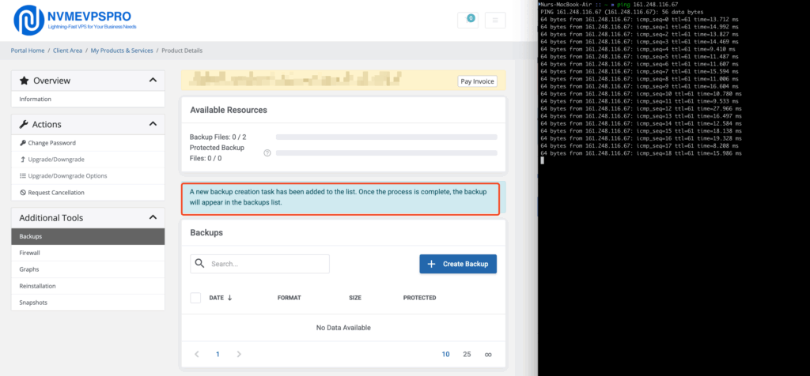Open the hamburger menu button
Screen dimensions: 810x376
(x=495, y=20)
